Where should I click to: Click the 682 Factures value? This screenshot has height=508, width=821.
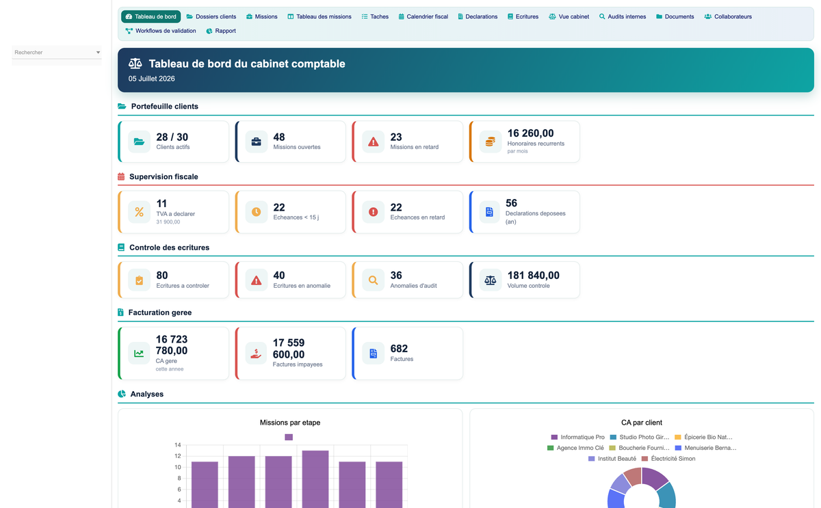(399, 349)
